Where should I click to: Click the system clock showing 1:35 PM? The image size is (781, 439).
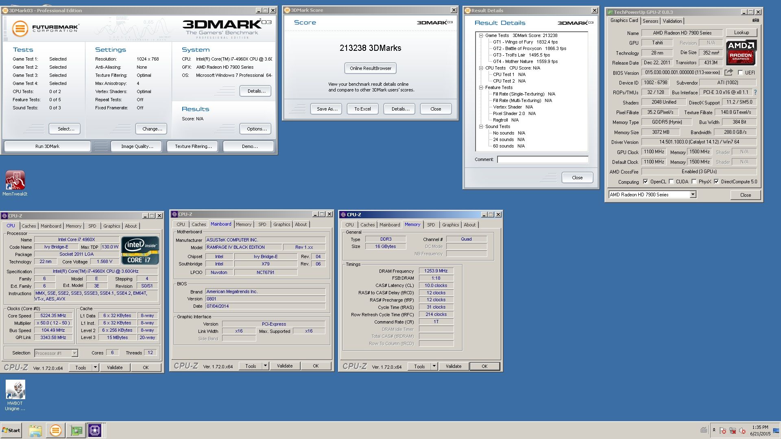click(760, 430)
